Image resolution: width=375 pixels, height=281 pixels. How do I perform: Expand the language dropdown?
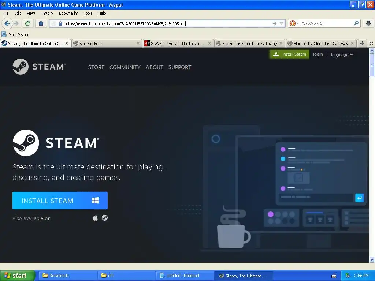pyautogui.click(x=342, y=55)
